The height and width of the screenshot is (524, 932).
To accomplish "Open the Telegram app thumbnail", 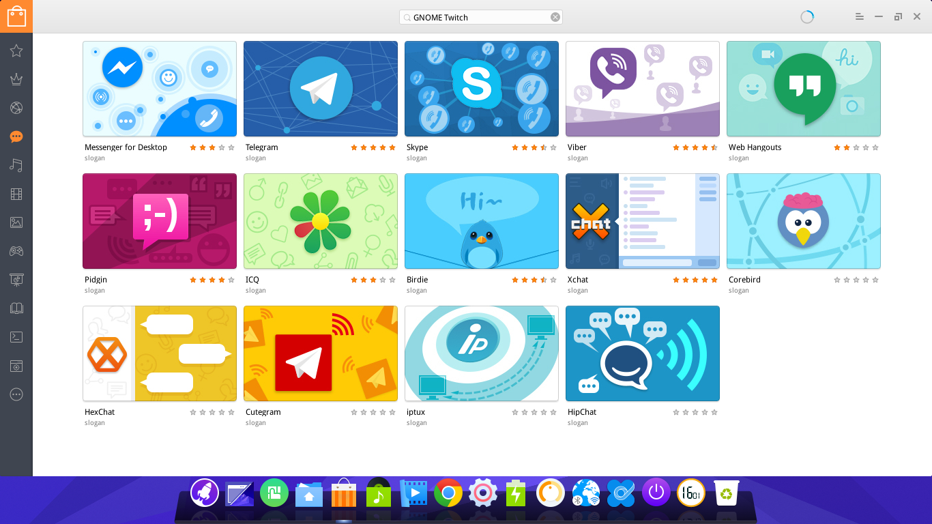I will tap(321, 89).
